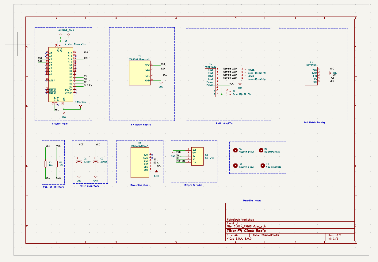Screen dimensions: 378x262
Task: Click the LOut1 connector label
Action: coord(251,76)
